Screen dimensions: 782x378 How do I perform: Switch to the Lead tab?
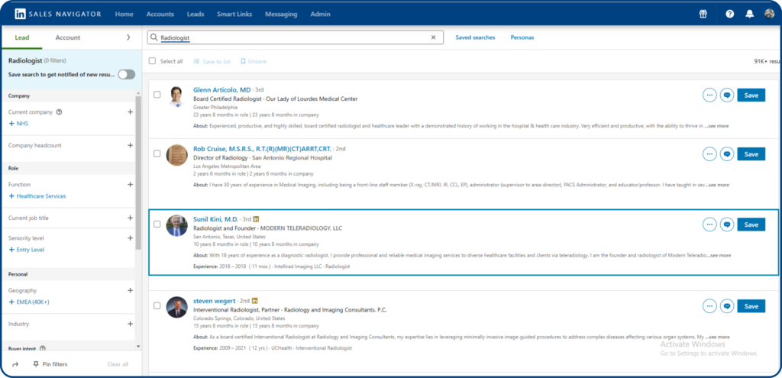point(22,37)
